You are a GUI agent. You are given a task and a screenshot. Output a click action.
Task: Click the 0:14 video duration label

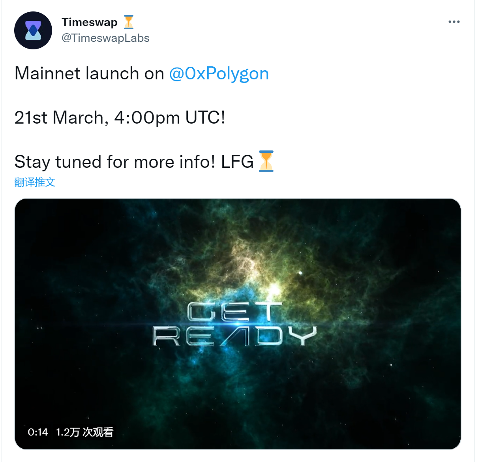pos(38,432)
